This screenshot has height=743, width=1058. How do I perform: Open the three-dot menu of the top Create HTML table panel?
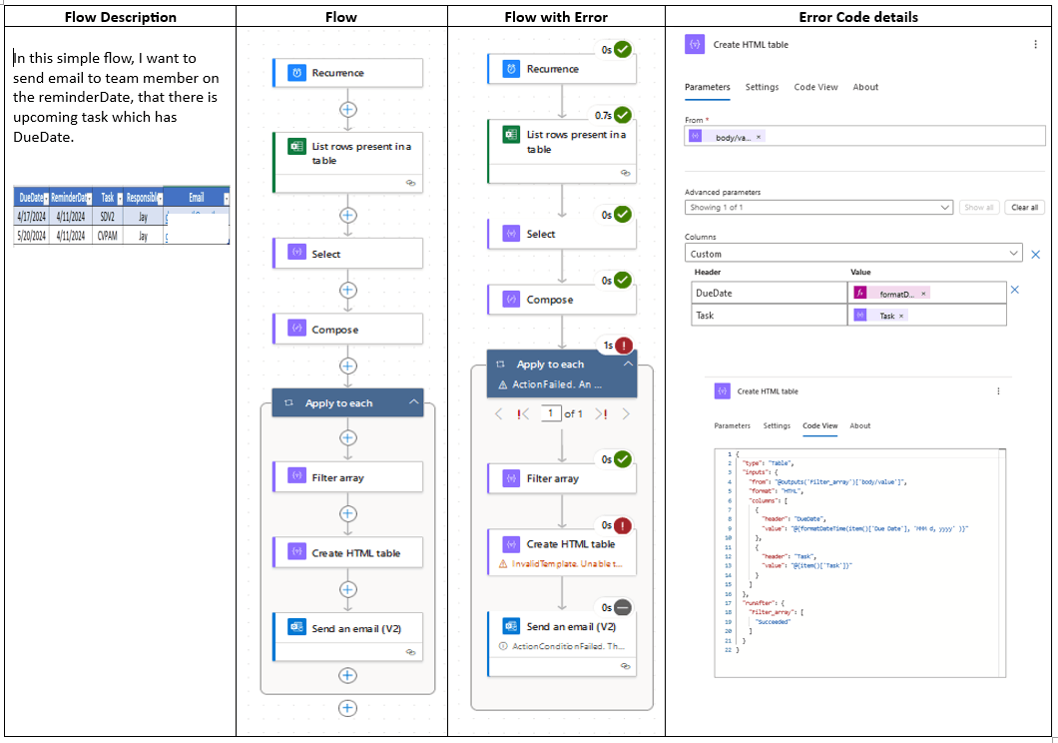pos(1036,45)
